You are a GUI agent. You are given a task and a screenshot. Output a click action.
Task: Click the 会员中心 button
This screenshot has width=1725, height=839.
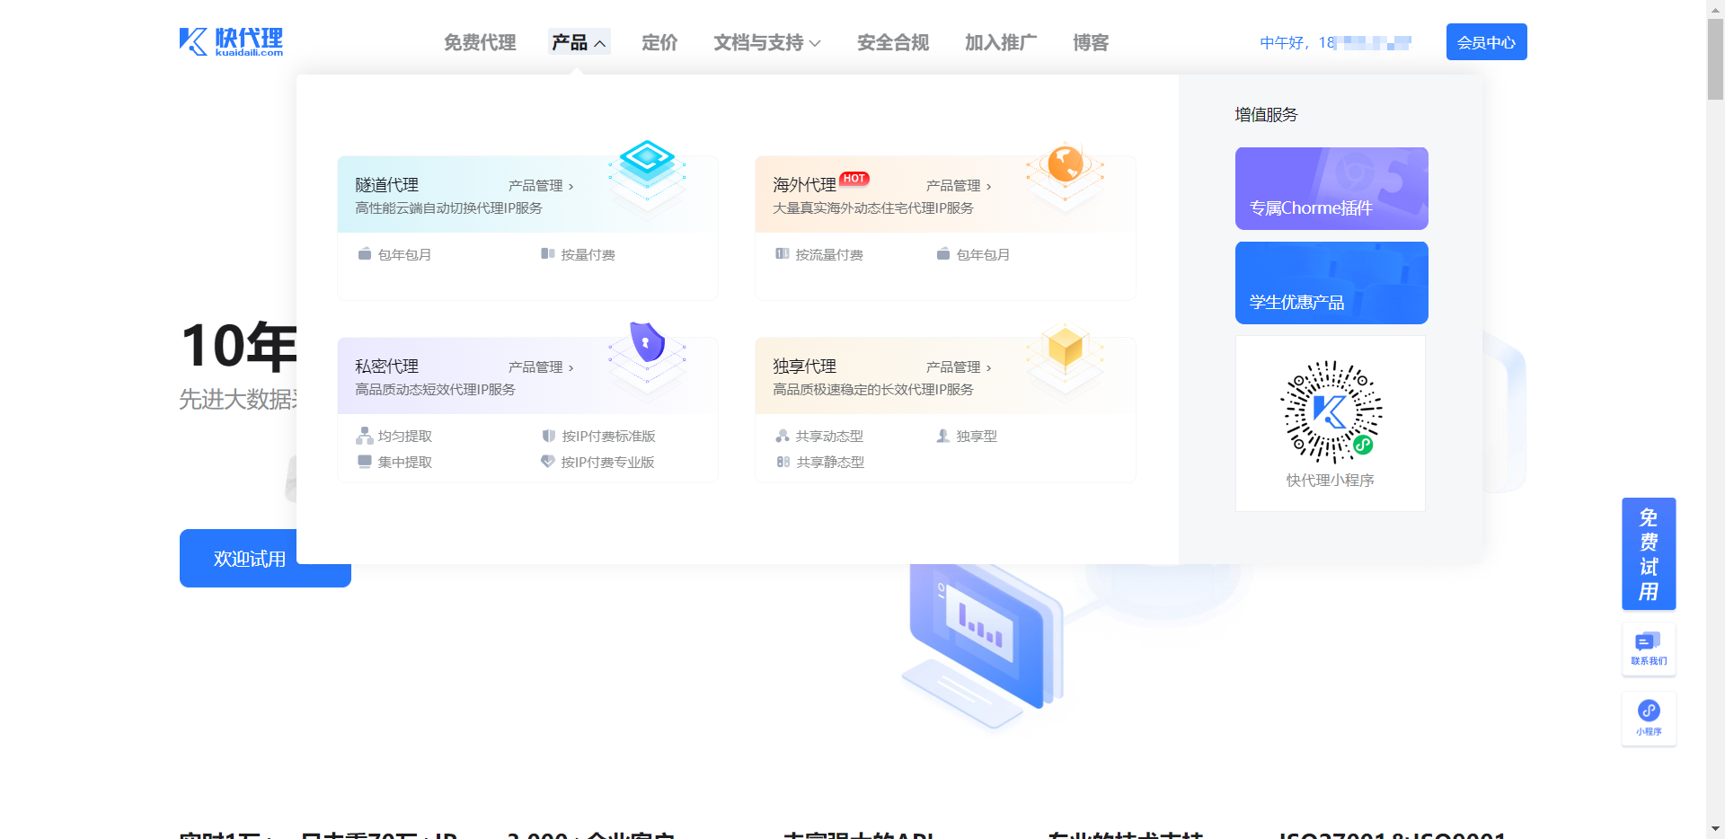pos(1486,42)
